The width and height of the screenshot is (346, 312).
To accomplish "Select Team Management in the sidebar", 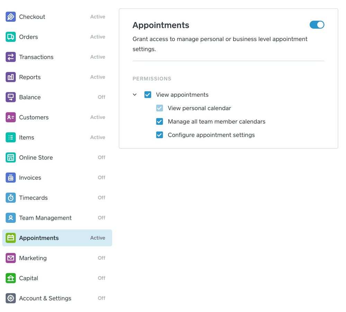I will [x=45, y=218].
